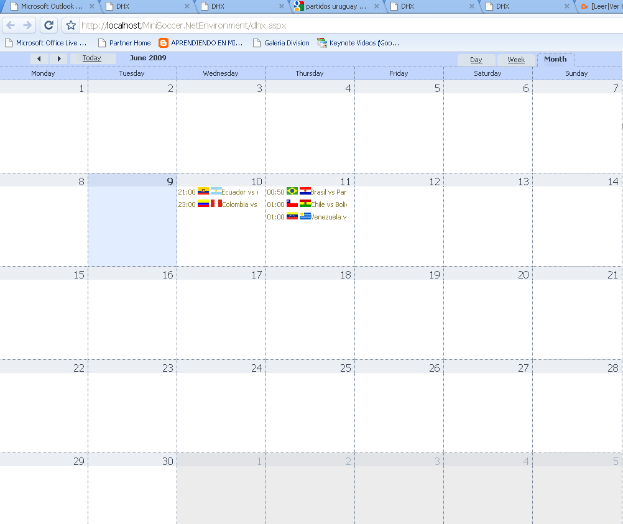Click the Chile flag in 01:00 event
The image size is (623, 524).
click(292, 203)
